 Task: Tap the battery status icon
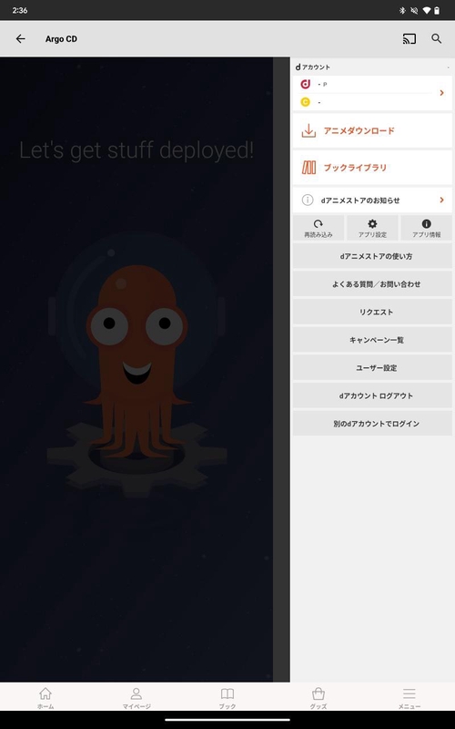click(x=437, y=10)
